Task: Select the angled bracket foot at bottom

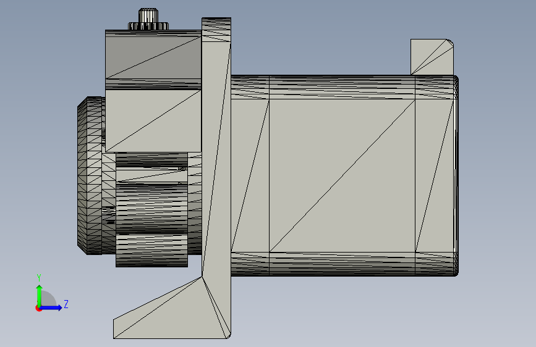Action: tap(172, 307)
